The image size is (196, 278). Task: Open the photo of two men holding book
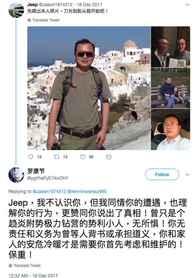(x=171, y=47)
